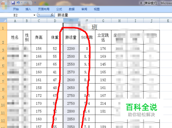Select row 3 header
The height and width of the screenshot is (128, 172).
(x=3, y=48)
